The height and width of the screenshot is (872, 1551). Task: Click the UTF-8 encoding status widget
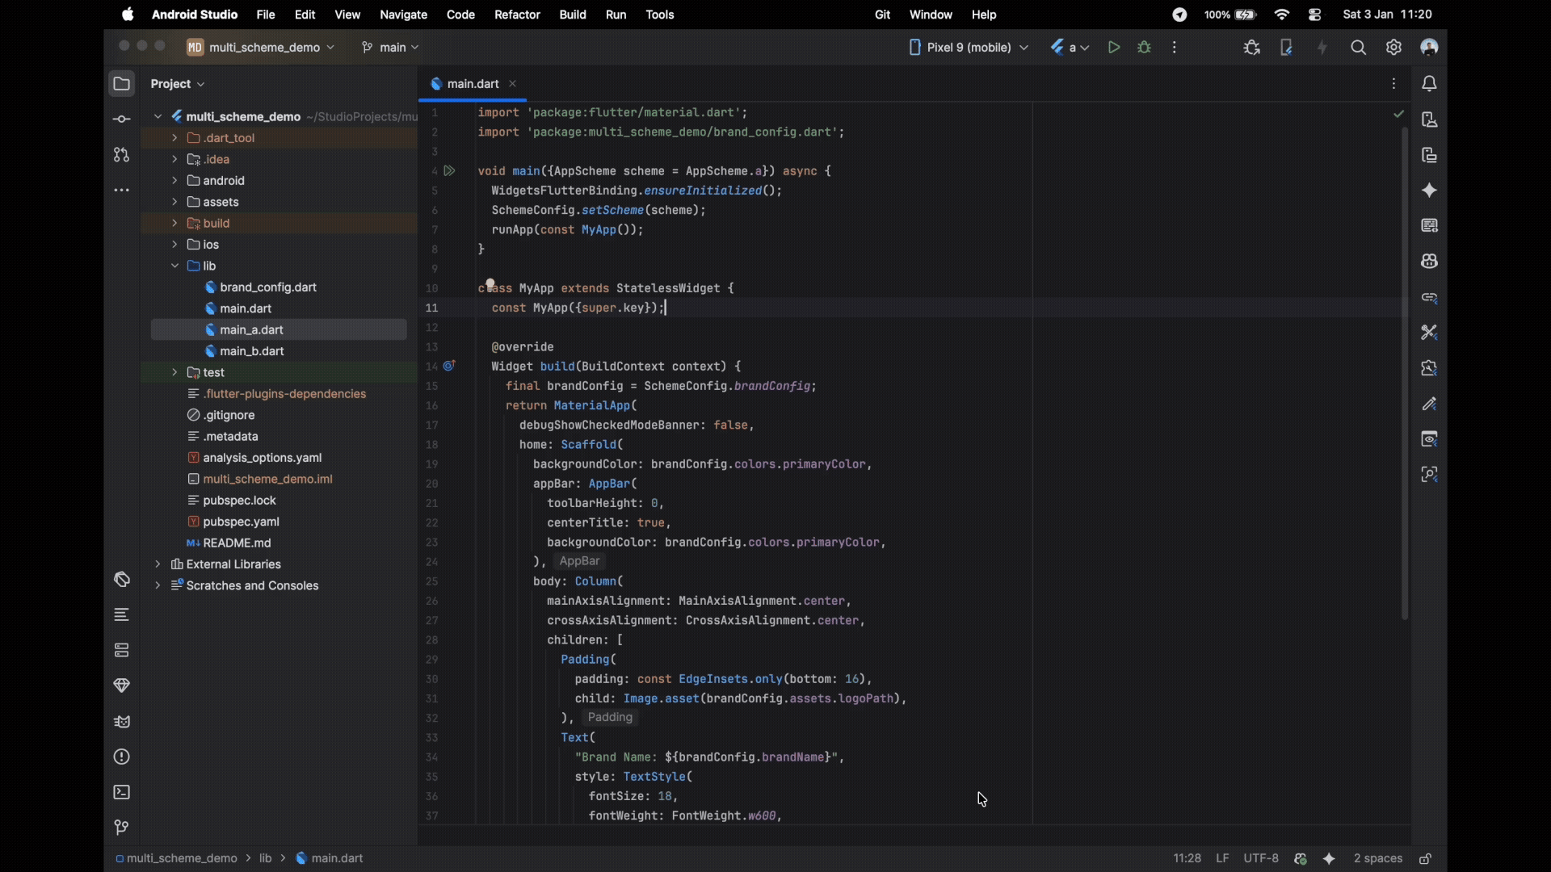1261,858
